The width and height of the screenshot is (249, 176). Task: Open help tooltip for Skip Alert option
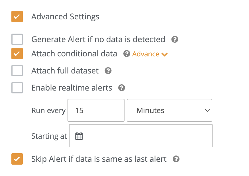176,159
